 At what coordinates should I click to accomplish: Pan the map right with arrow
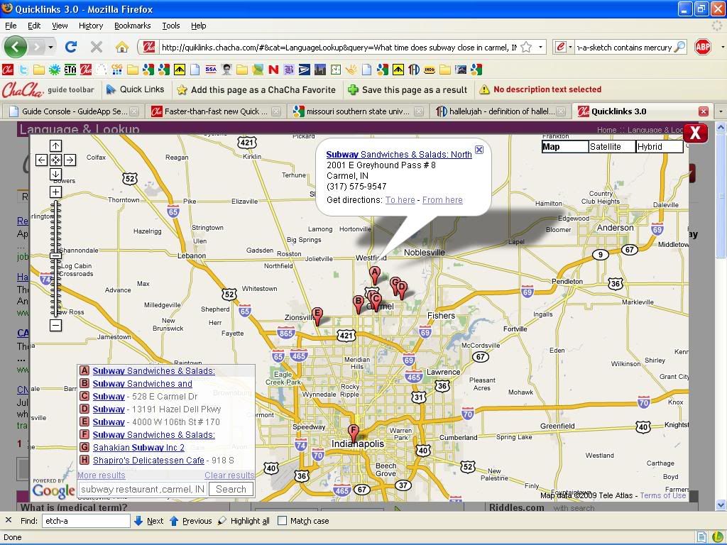70,160
